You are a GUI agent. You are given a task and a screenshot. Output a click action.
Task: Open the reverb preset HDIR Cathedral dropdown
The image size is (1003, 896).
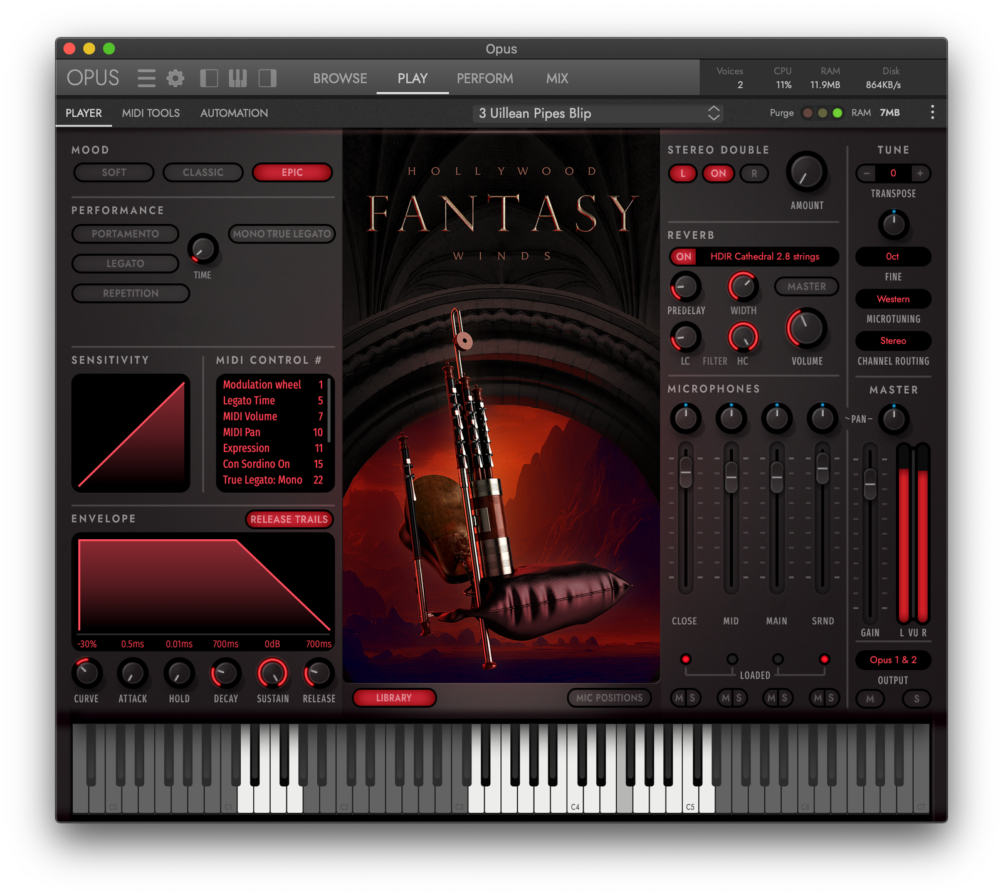[765, 256]
